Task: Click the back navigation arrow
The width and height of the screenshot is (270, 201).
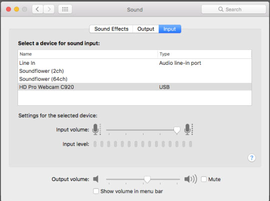Action: (x=37, y=9)
